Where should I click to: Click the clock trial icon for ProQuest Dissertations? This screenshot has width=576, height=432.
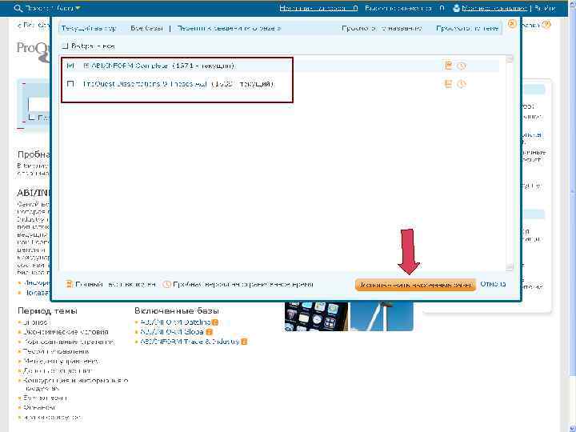(x=462, y=84)
